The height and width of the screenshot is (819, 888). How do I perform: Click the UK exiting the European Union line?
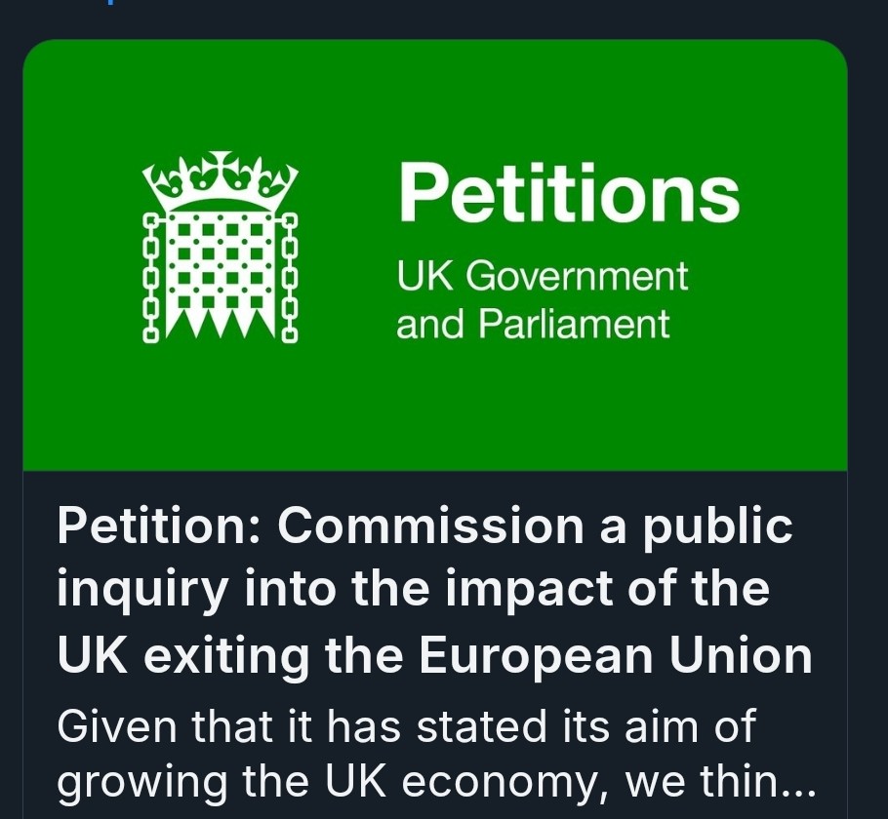pos(435,655)
